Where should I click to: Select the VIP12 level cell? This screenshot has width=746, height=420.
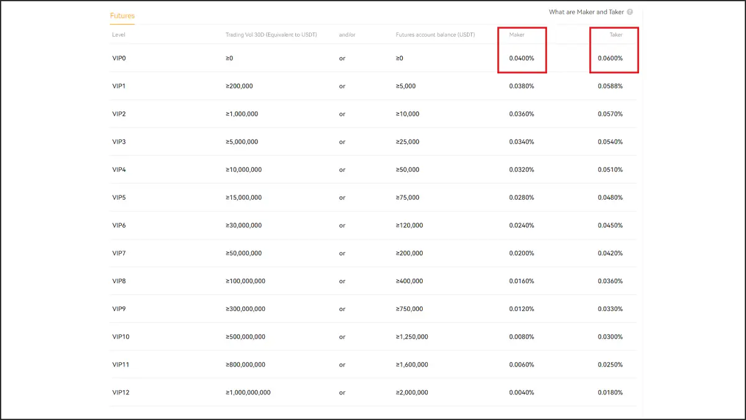pos(121,393)
